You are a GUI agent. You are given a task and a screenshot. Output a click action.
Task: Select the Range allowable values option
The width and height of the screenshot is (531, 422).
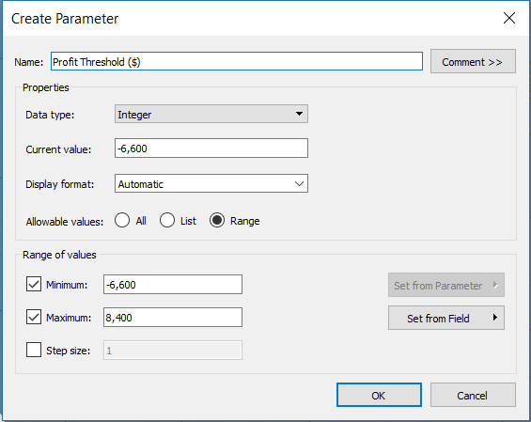pos(217,220)
